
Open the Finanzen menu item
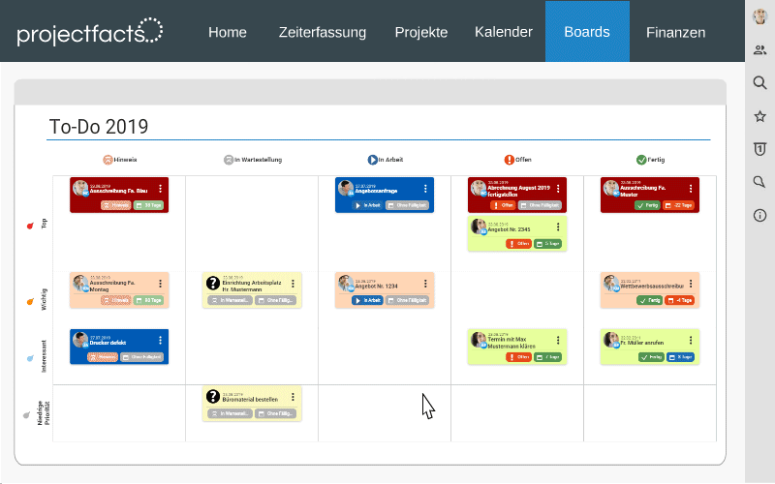[x=675, y=32]
